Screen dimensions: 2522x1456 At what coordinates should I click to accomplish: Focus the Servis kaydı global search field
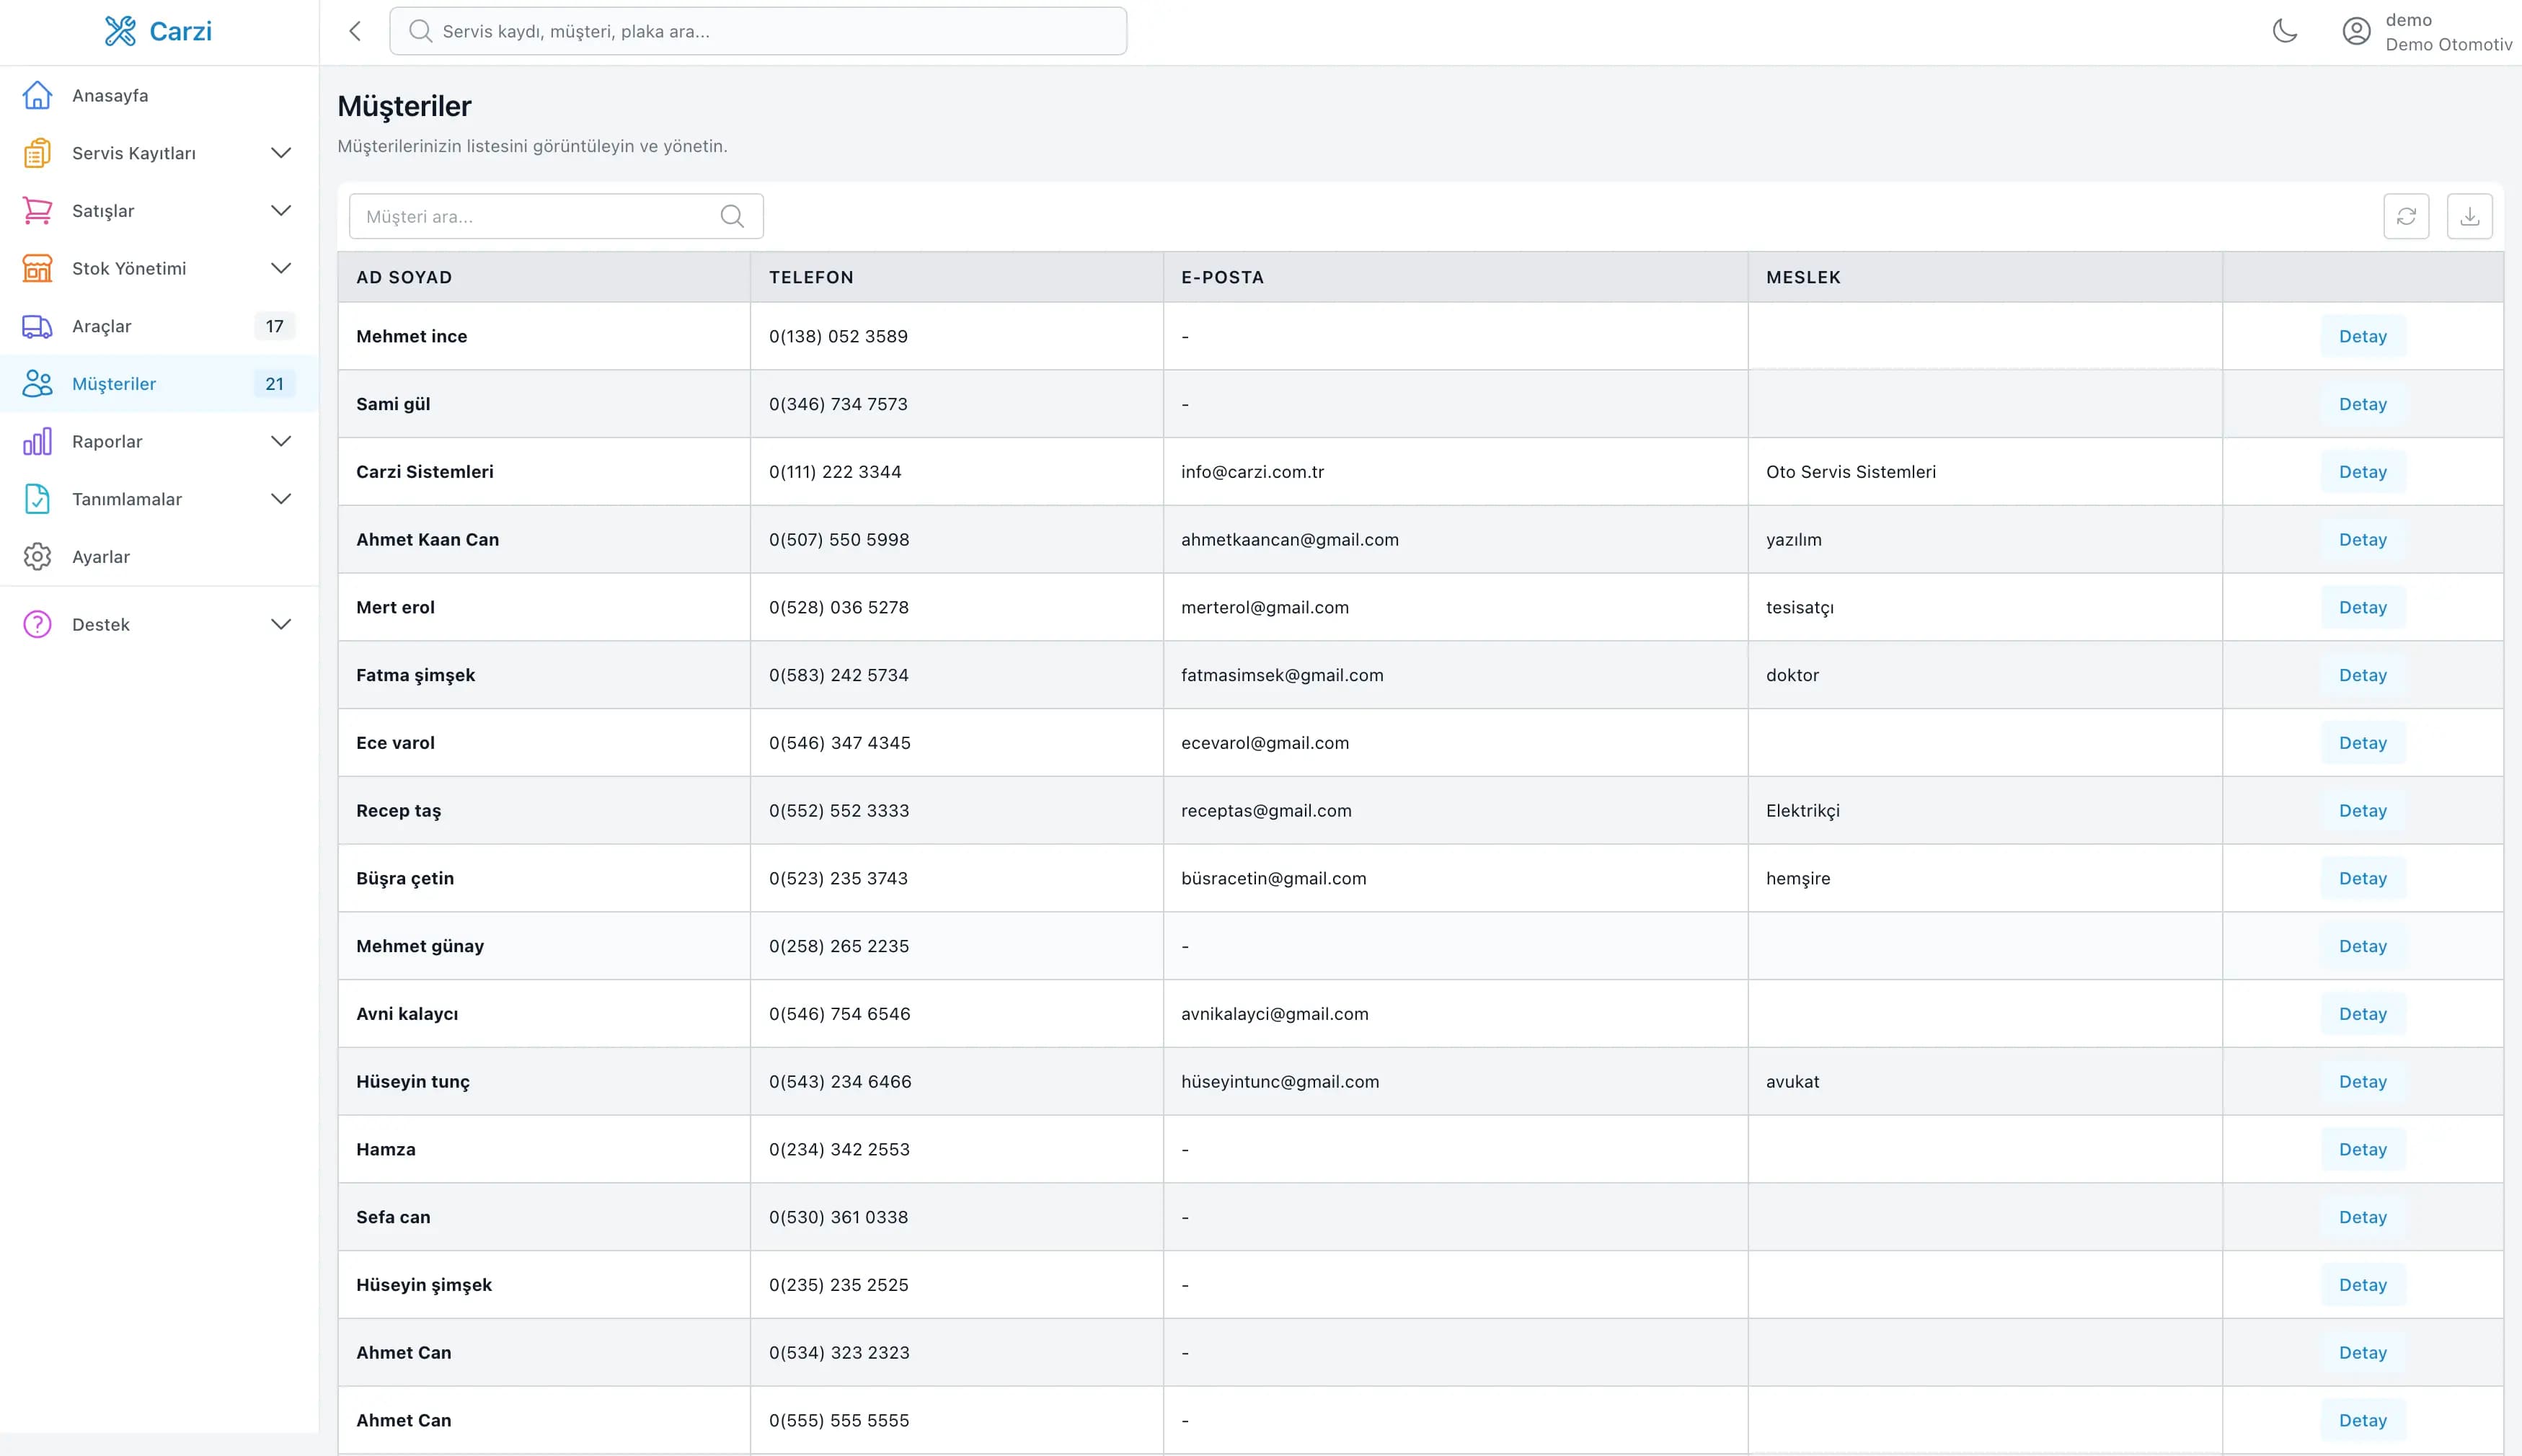pyautogui.click(x=758, y=31)
